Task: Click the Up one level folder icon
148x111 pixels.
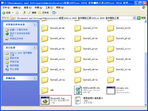Action: pyautogui.click(x=24, y=13)
